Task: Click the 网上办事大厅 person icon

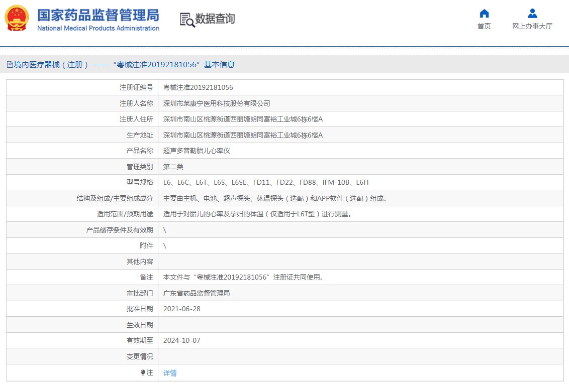Action: 531,14
